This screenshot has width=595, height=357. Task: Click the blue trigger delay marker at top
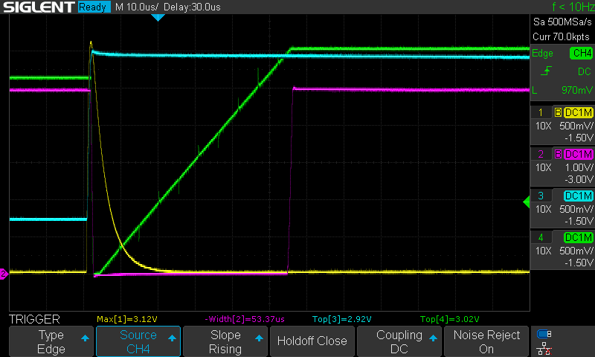point(157,17)
